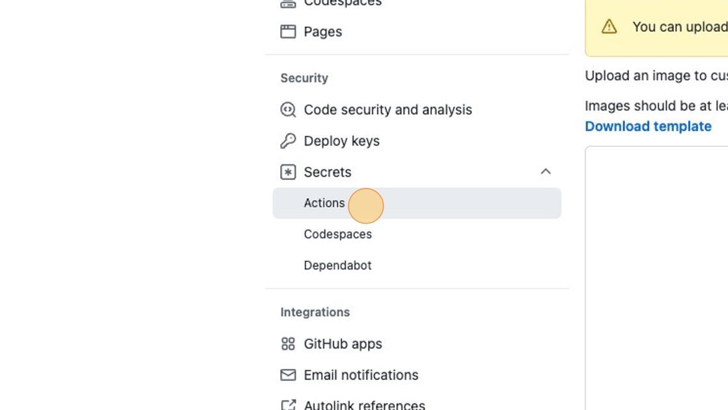Image resolution: width=728 pixels, height=410 pixels.
Task: Open Code security and analysis settings
Action: (387, 110)
